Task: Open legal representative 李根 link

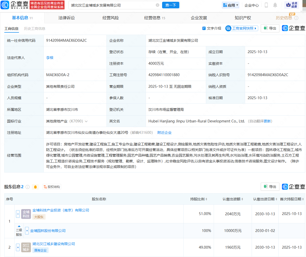Action: tap(50, 58)
